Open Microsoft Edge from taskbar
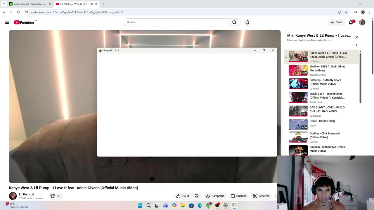 [x=200, y=205]
